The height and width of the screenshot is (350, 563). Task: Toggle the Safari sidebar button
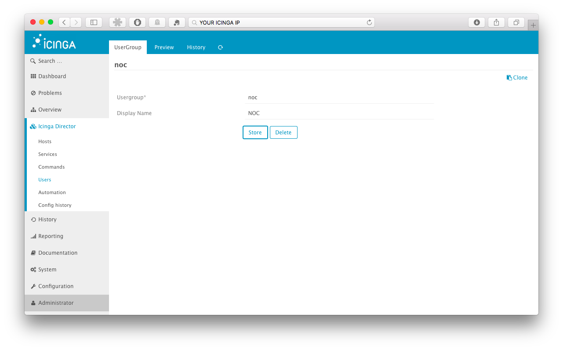click(94, 22)
